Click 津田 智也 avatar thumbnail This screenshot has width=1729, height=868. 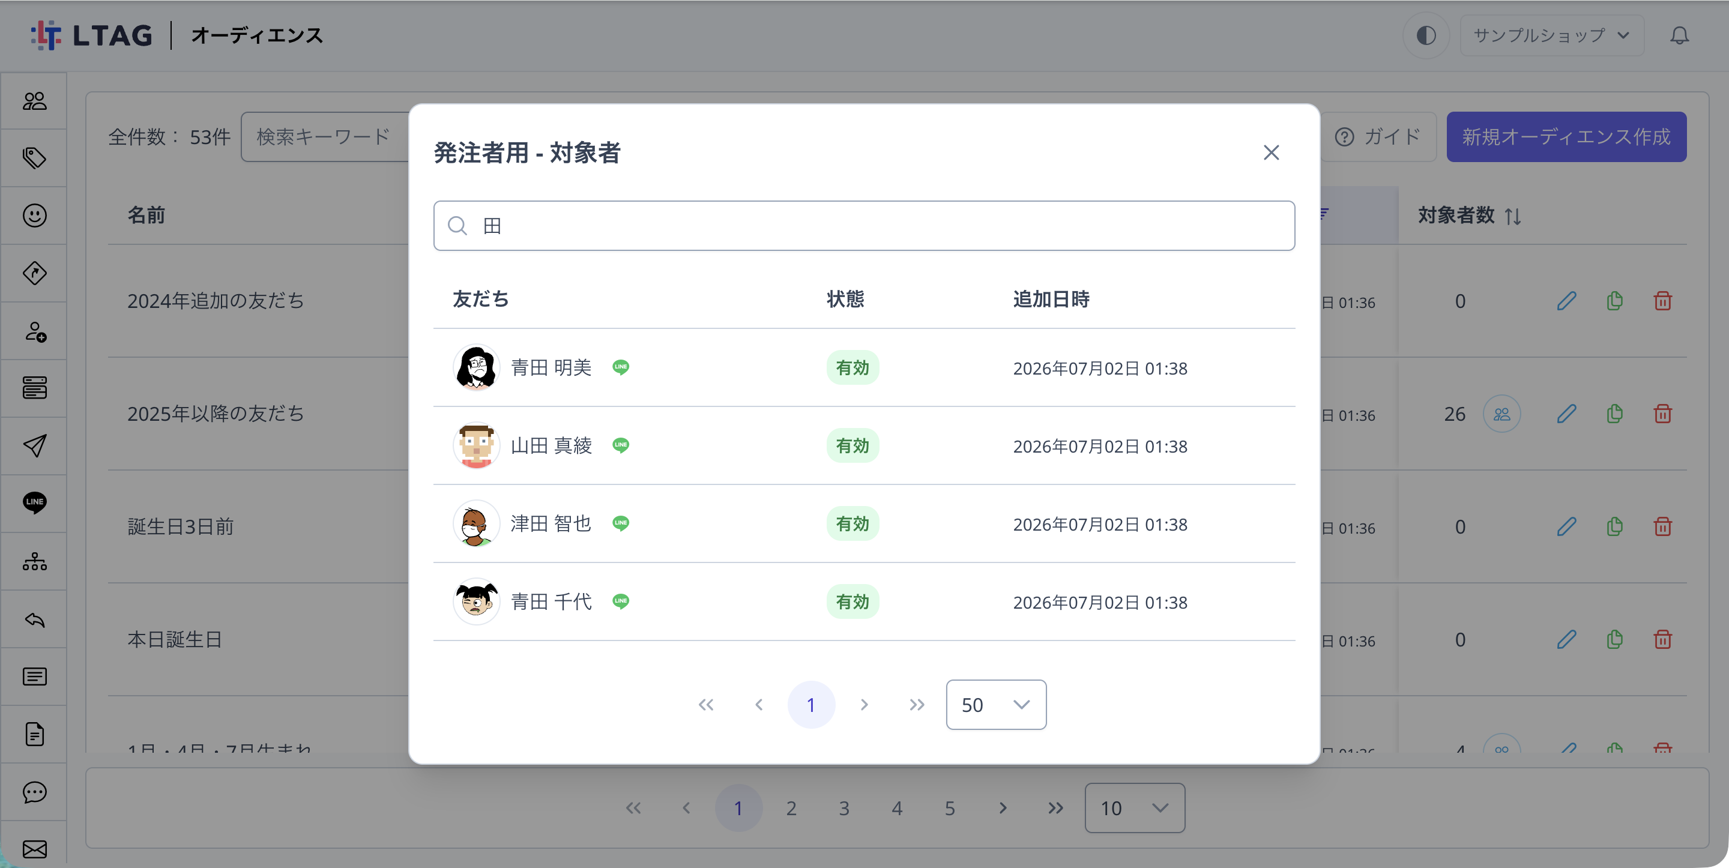(x=476, y=523)
